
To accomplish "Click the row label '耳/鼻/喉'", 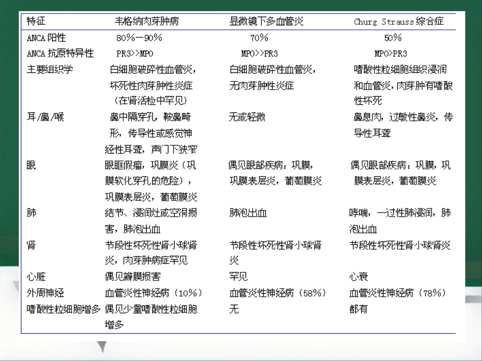I will [45, 117].
